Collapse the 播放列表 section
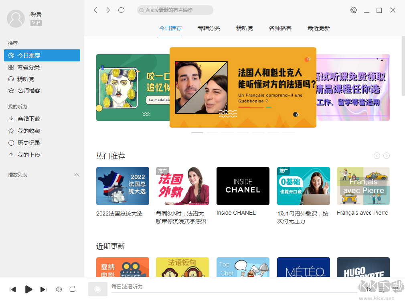 coord(77,175)
